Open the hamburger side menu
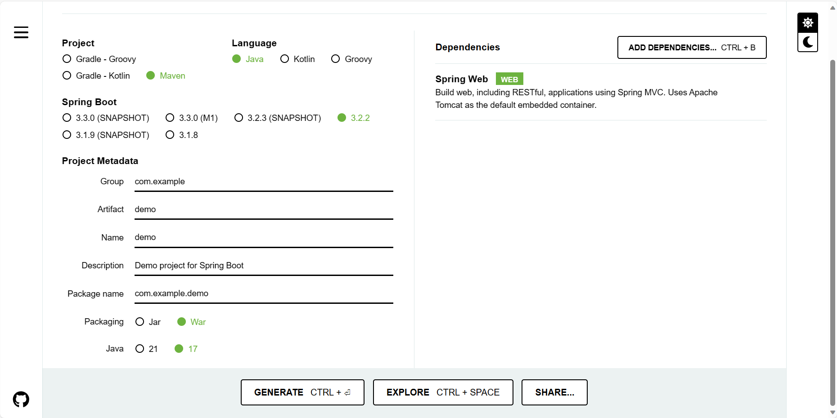 (x=21, y=32)
